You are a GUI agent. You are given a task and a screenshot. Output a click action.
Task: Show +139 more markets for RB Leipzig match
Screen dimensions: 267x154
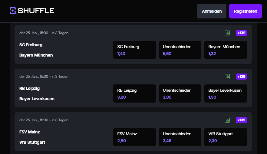[241, 77]
